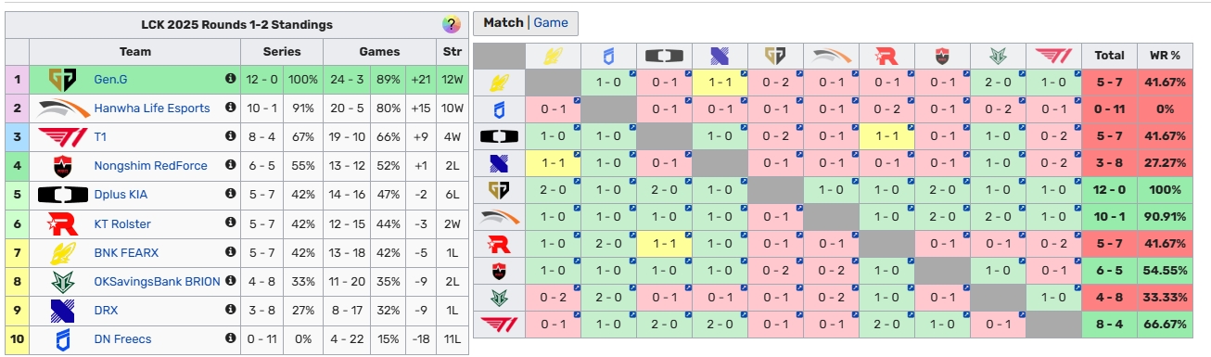This screenshot has width=1211, height=357.
Task: Click the info icon beside DN Freecs
Action: pyautogui.click(x=230, y=338)
